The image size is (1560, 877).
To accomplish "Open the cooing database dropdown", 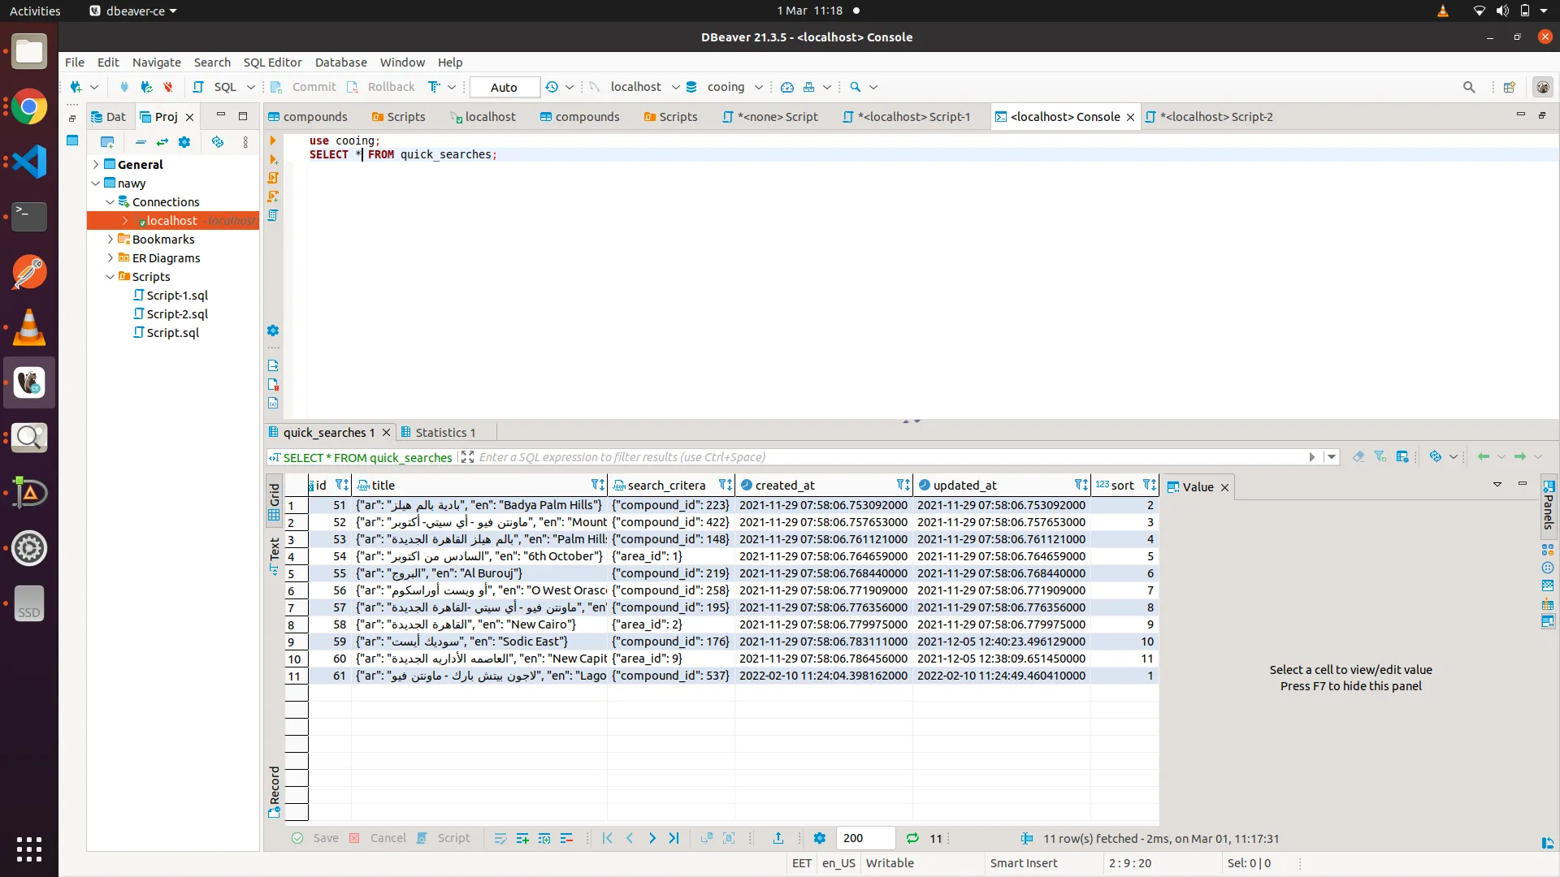I will 758,87.
